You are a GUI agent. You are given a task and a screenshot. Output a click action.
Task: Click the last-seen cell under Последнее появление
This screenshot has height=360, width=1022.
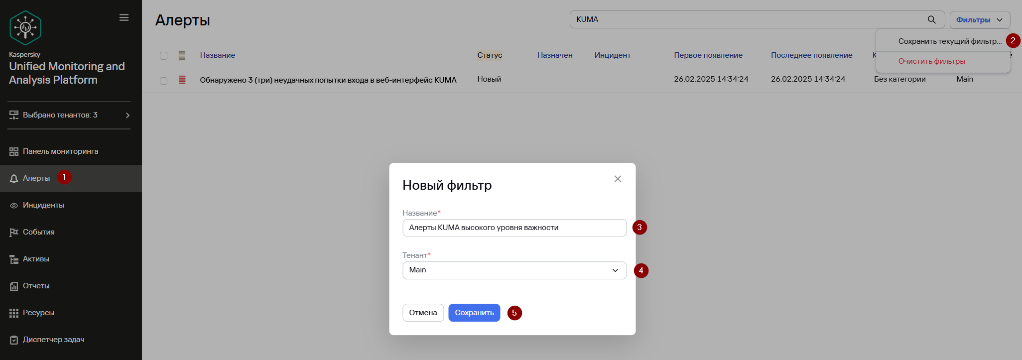tap(808, 79)
